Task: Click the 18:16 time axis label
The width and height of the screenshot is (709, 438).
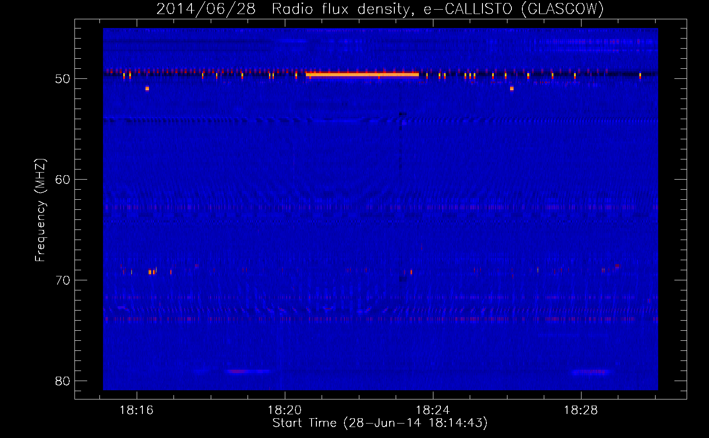Action: [x=137, y=410]
